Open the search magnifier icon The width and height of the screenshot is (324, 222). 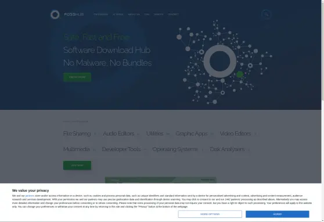coord(266,15)
